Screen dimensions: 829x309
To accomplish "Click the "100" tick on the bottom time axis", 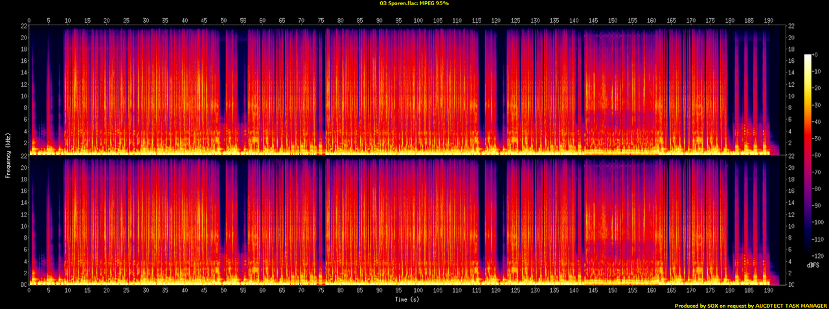I will [418, 292].
